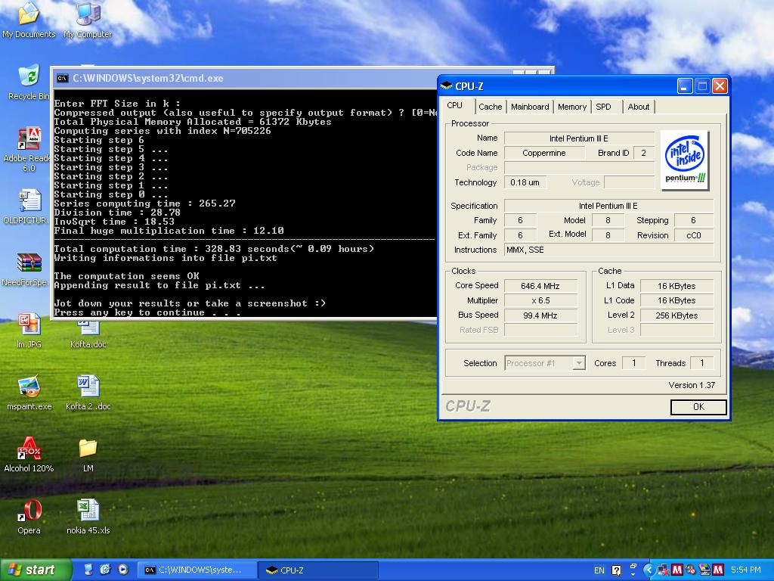Image resolution: width=774 pixels, height=581 pixels.
Task: Switch to the Memory tab
Action: point(572,107)
